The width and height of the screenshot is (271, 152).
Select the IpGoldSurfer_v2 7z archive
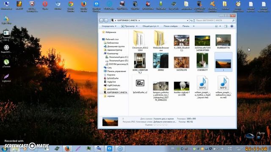point(140,84)
